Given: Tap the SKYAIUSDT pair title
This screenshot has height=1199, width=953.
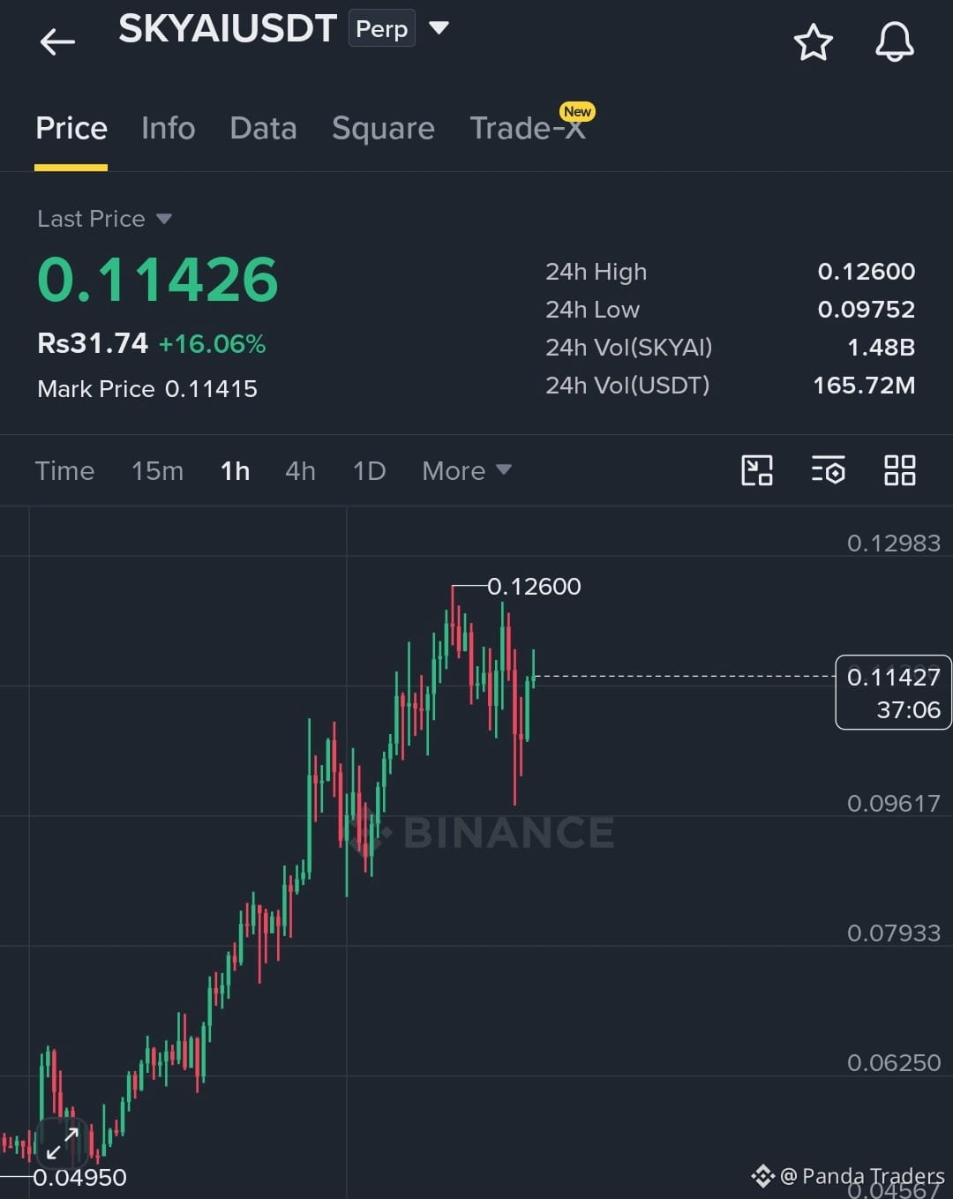Looking at the screenshot, I should pyautogui.click(x=228, y=29).
